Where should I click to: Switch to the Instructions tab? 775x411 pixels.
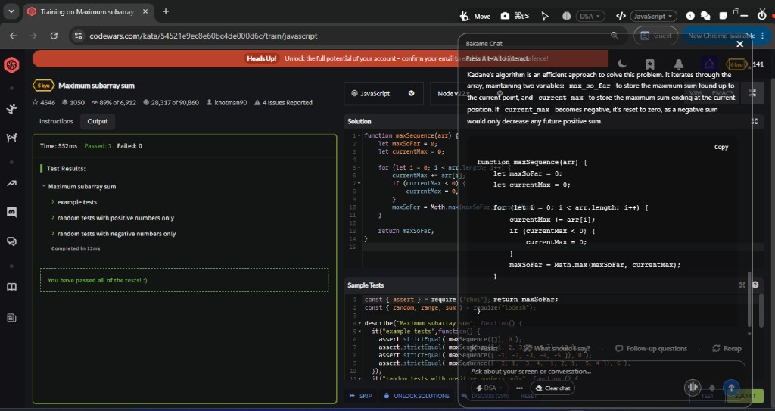[x=56, y=121]
